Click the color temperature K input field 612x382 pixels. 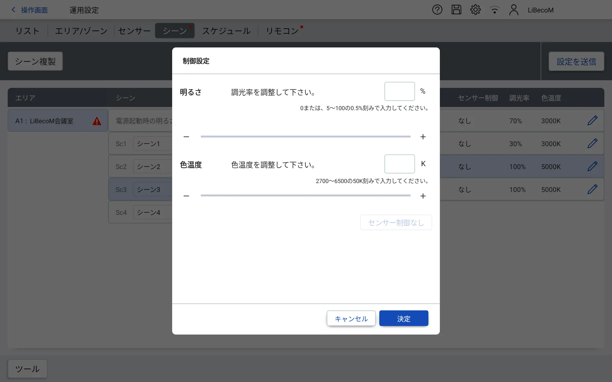(x=399, y=164)
